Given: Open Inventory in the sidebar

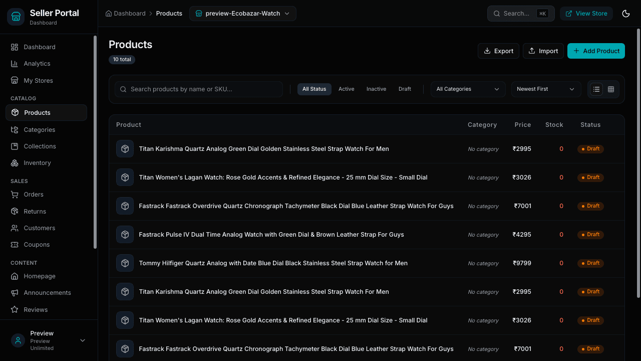Looking at the screenshot, I should click(47, 163).
